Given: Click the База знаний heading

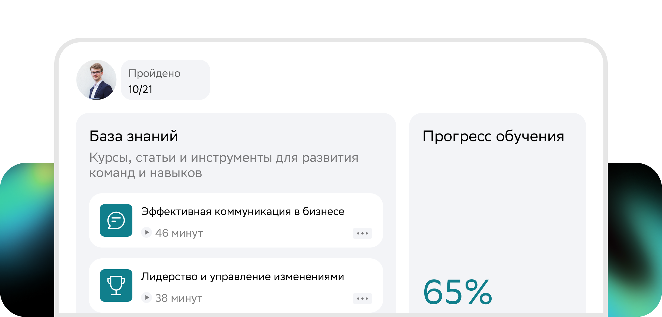Looking at the screenshot, I should (133, 136).
